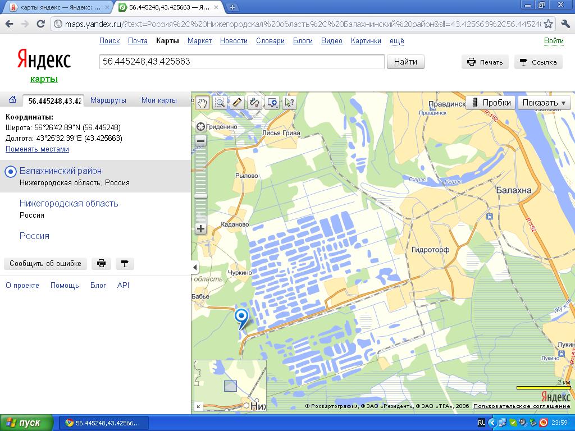Viewport: 575px width, 431px height.
Task: Choose the route-drawing tool in map toolbar
Action: pos(254,102)
